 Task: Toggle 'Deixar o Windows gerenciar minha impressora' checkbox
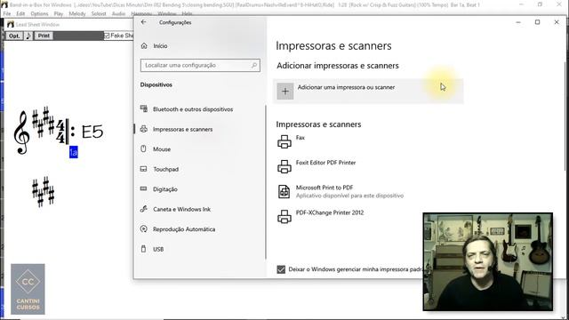(281, 269)
